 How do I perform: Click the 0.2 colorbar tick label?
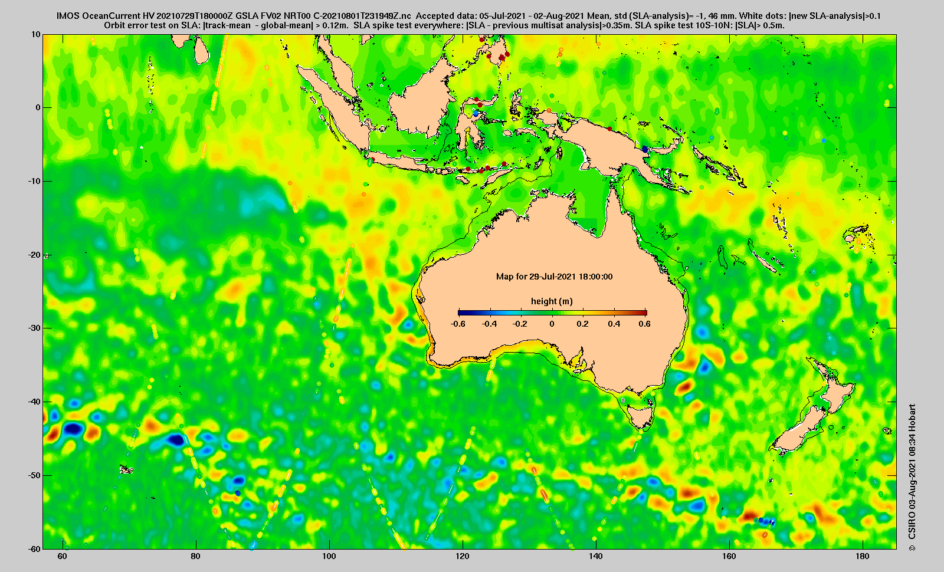pyautogui.click(x=584, y=324)
